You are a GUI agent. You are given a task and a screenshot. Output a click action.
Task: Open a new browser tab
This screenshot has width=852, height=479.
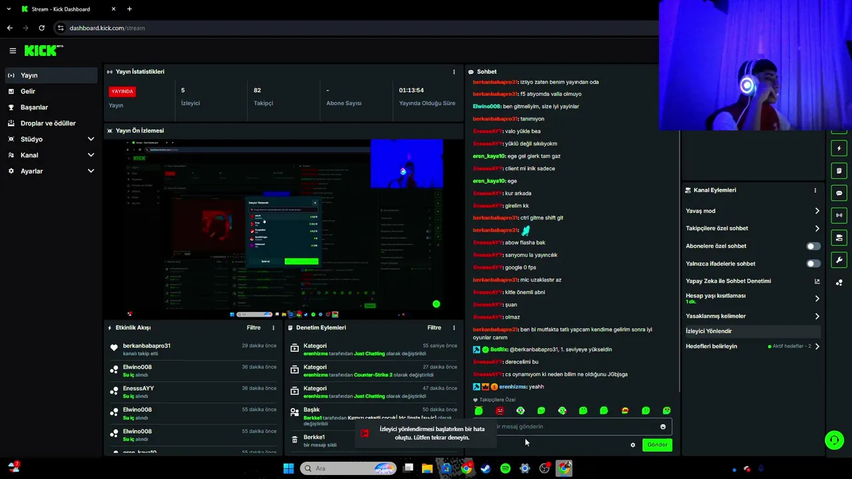[129, 9]
